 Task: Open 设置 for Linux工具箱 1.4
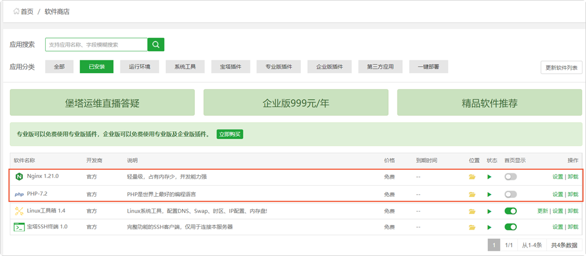tap(557, 211)
